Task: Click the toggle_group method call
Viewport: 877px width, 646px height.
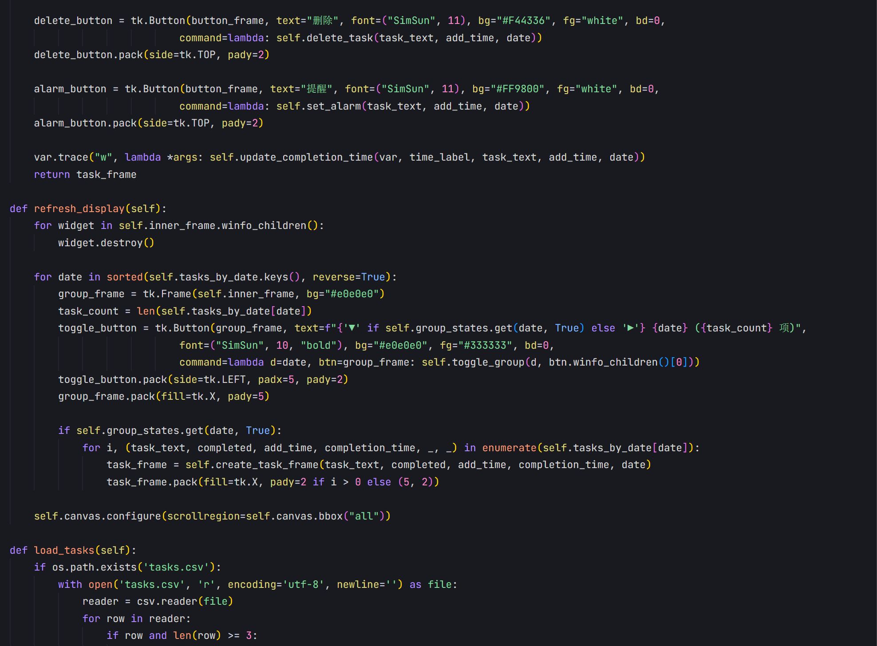Action: click(x=488, y=362)
